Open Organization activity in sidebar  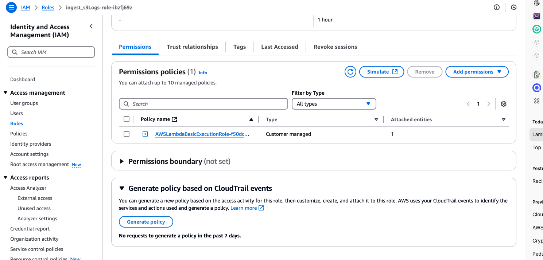(x=34, y=239)
